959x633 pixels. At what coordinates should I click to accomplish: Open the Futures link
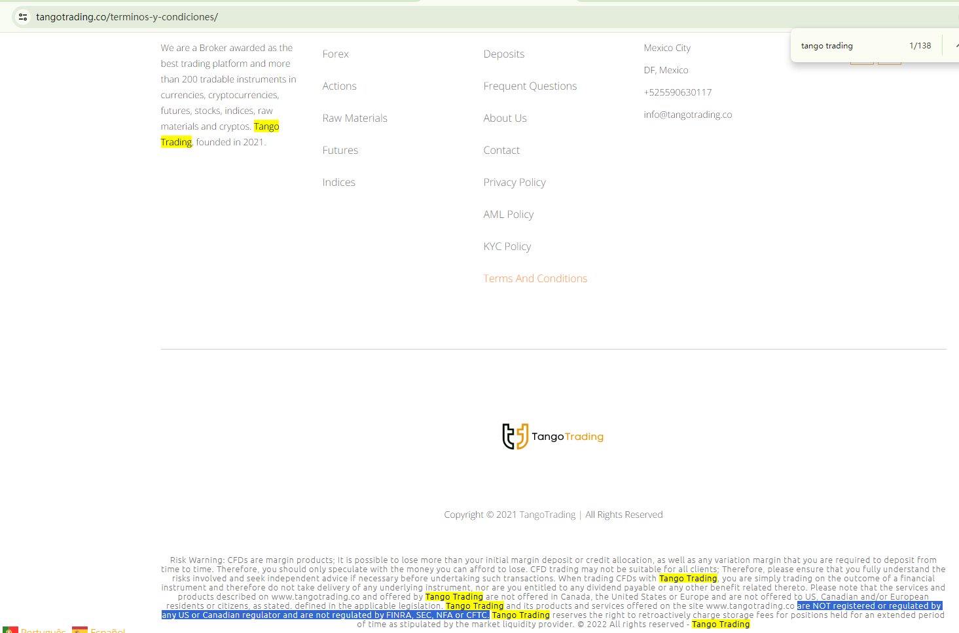point(340,151)
